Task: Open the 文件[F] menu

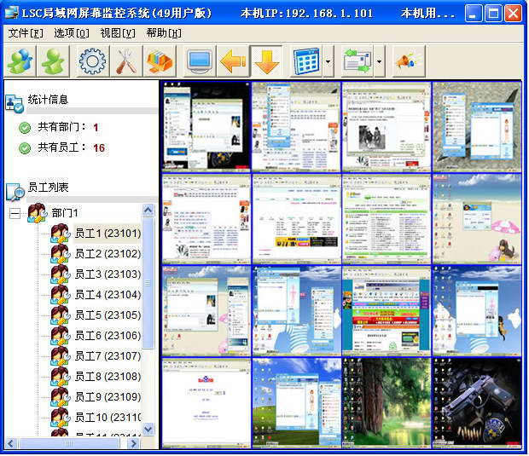Action: click(x=26, y=33)
